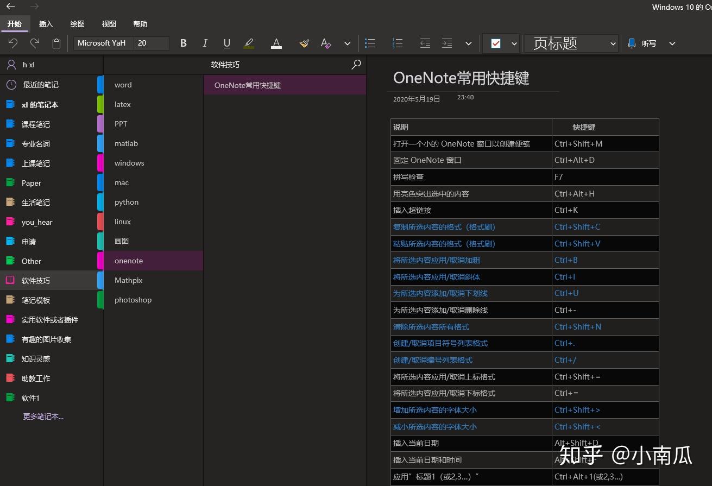Viewport: 712px width, 486px height.
Task: Click the 更多笔记本 link
Action: tap(43, 416)
